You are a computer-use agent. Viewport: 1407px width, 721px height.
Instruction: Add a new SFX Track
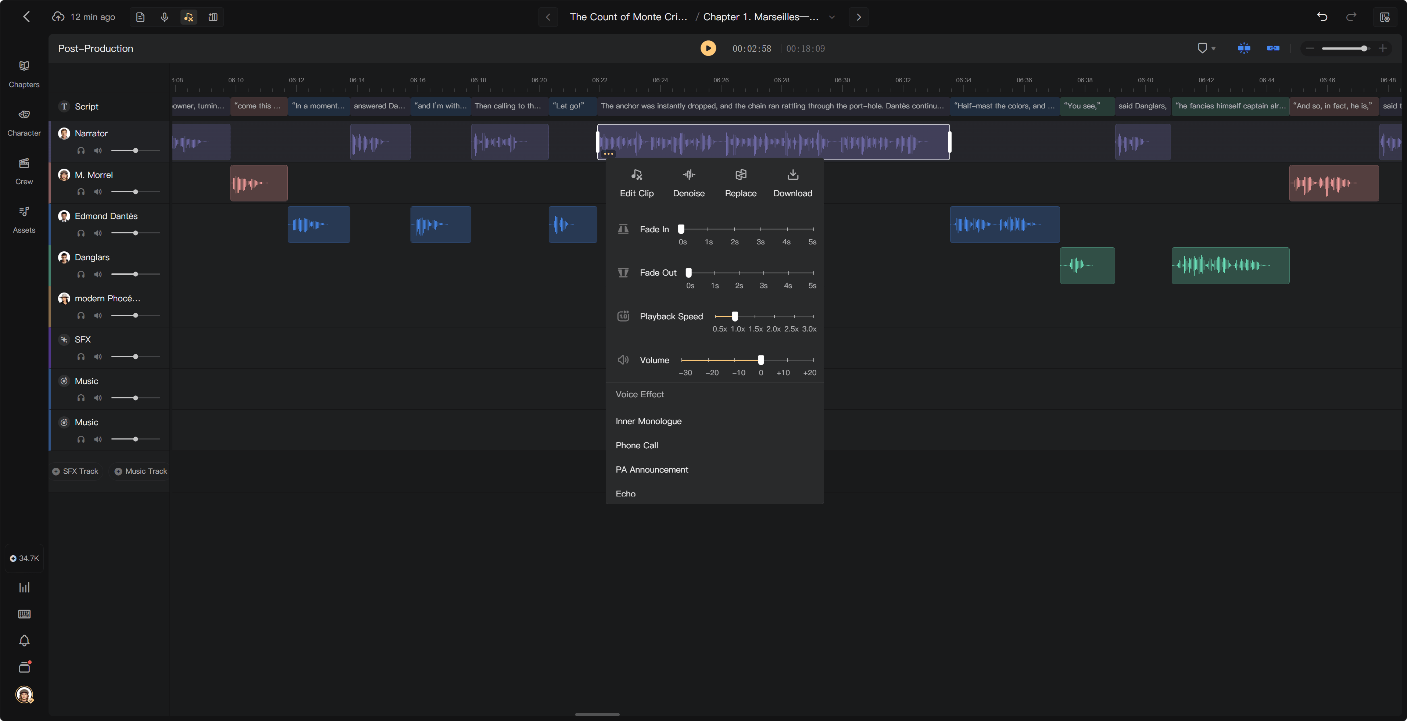(75, 471)
